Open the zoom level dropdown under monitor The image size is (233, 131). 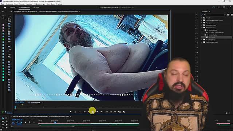(x=36, y=102)
